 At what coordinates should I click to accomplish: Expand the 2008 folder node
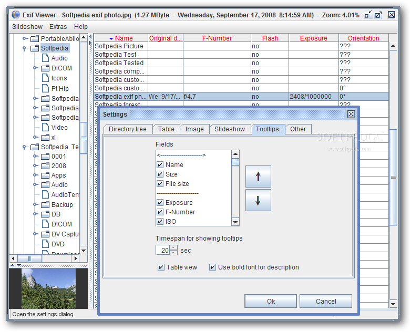tap(35, 165)
